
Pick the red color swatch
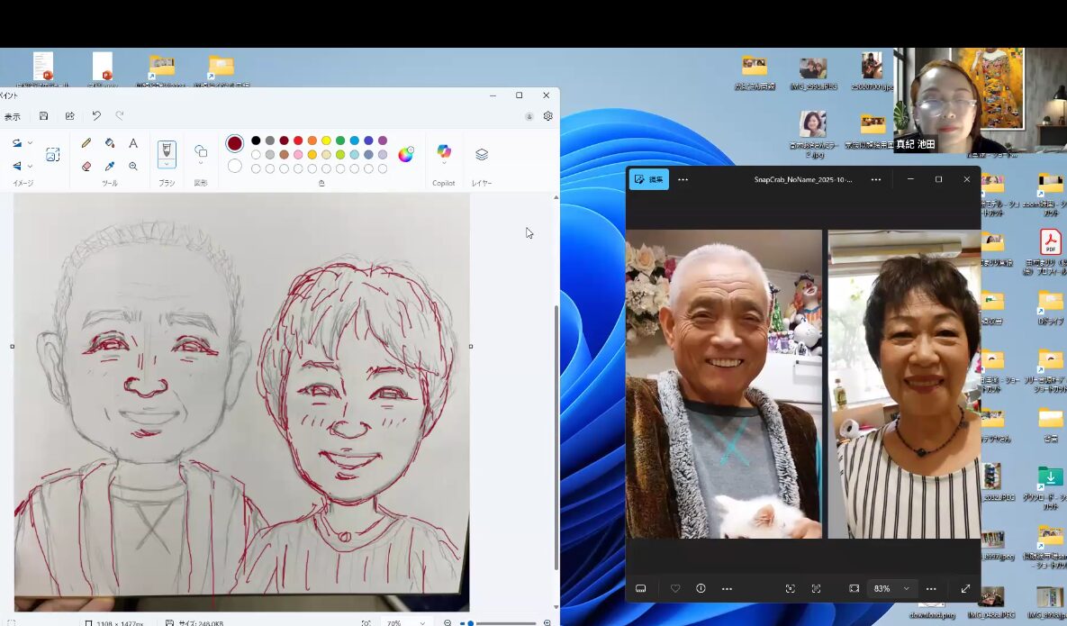point(298,141)
